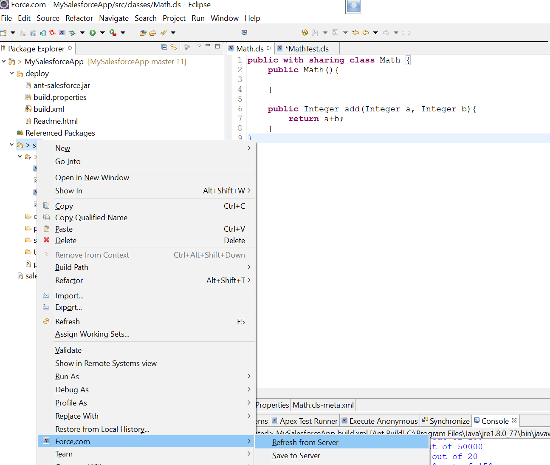The width and height of the screenshot is (550, 465).
Task: Click the Debug bug icon
Action: [x=72, y=33]
